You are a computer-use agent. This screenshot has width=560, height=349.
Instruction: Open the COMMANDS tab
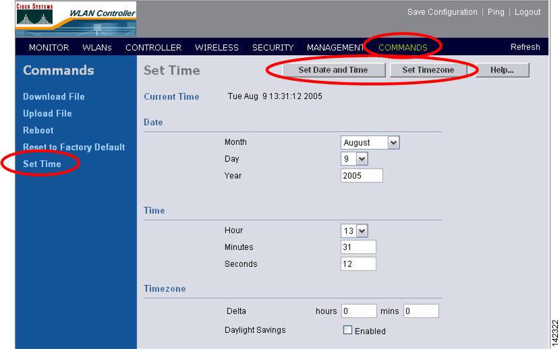point(403,47)
